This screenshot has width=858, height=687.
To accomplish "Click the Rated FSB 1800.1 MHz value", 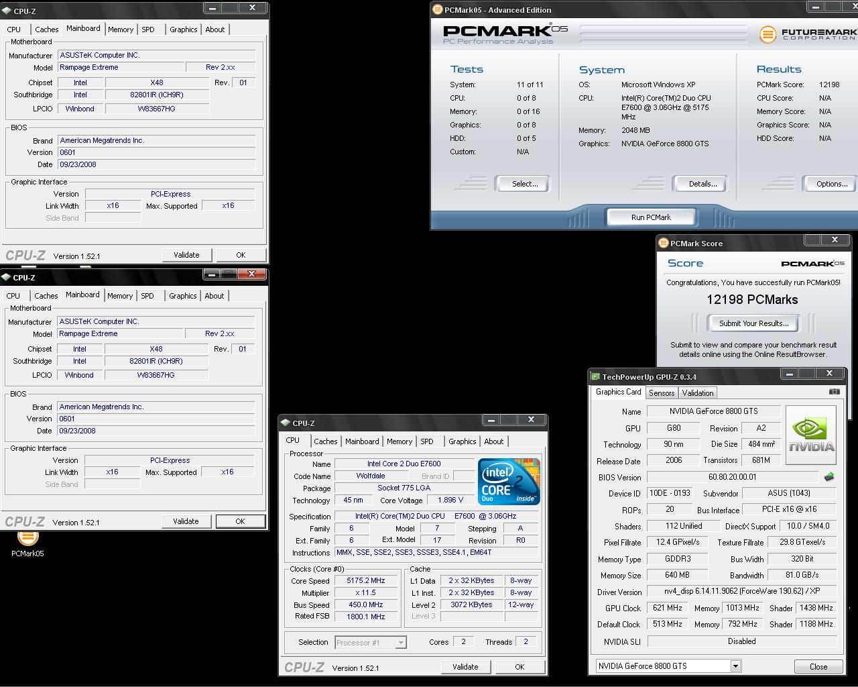I will tap(366, 617).
